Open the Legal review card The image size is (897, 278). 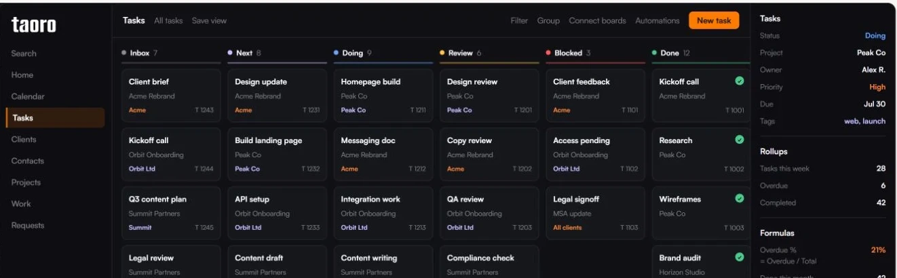pos(171,262)
